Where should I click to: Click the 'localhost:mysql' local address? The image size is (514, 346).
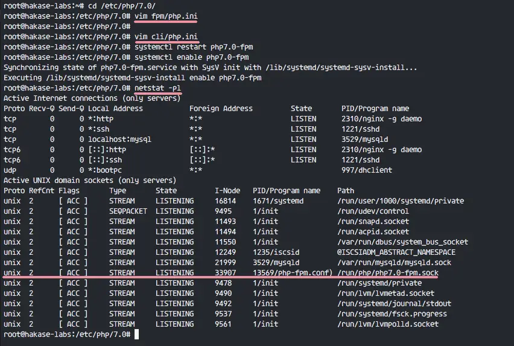(119, 139)
